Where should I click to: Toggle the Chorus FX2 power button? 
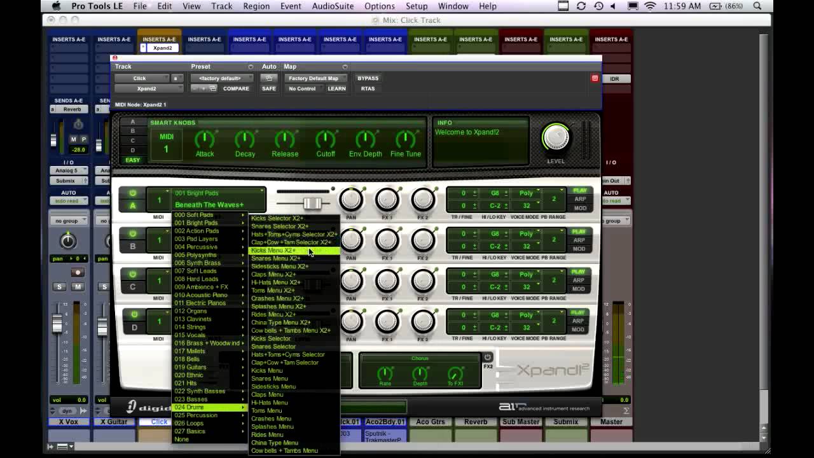click(x=488, y=357)
